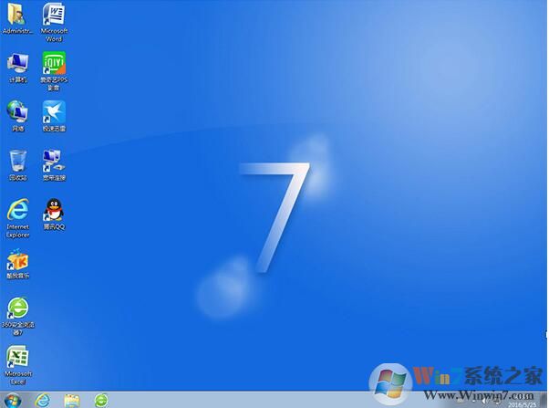Open the Broadband Connection (宽带连接) shortcut
Screen dimensions: 549x408
(54, 165)
